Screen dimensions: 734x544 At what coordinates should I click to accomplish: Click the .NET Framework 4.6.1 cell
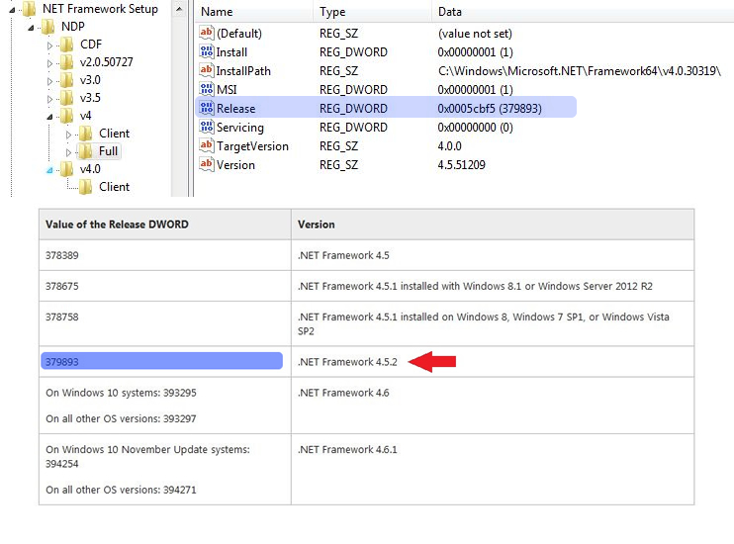(x=493, y=469)
